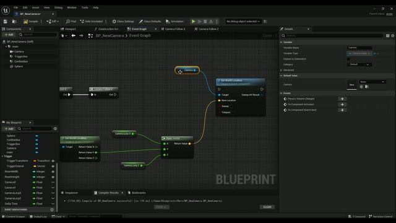Viewport: 396px width, 223px height.
Task: Toggle visibility eye for TriggerTransform variable
Action: click(53, 161)
